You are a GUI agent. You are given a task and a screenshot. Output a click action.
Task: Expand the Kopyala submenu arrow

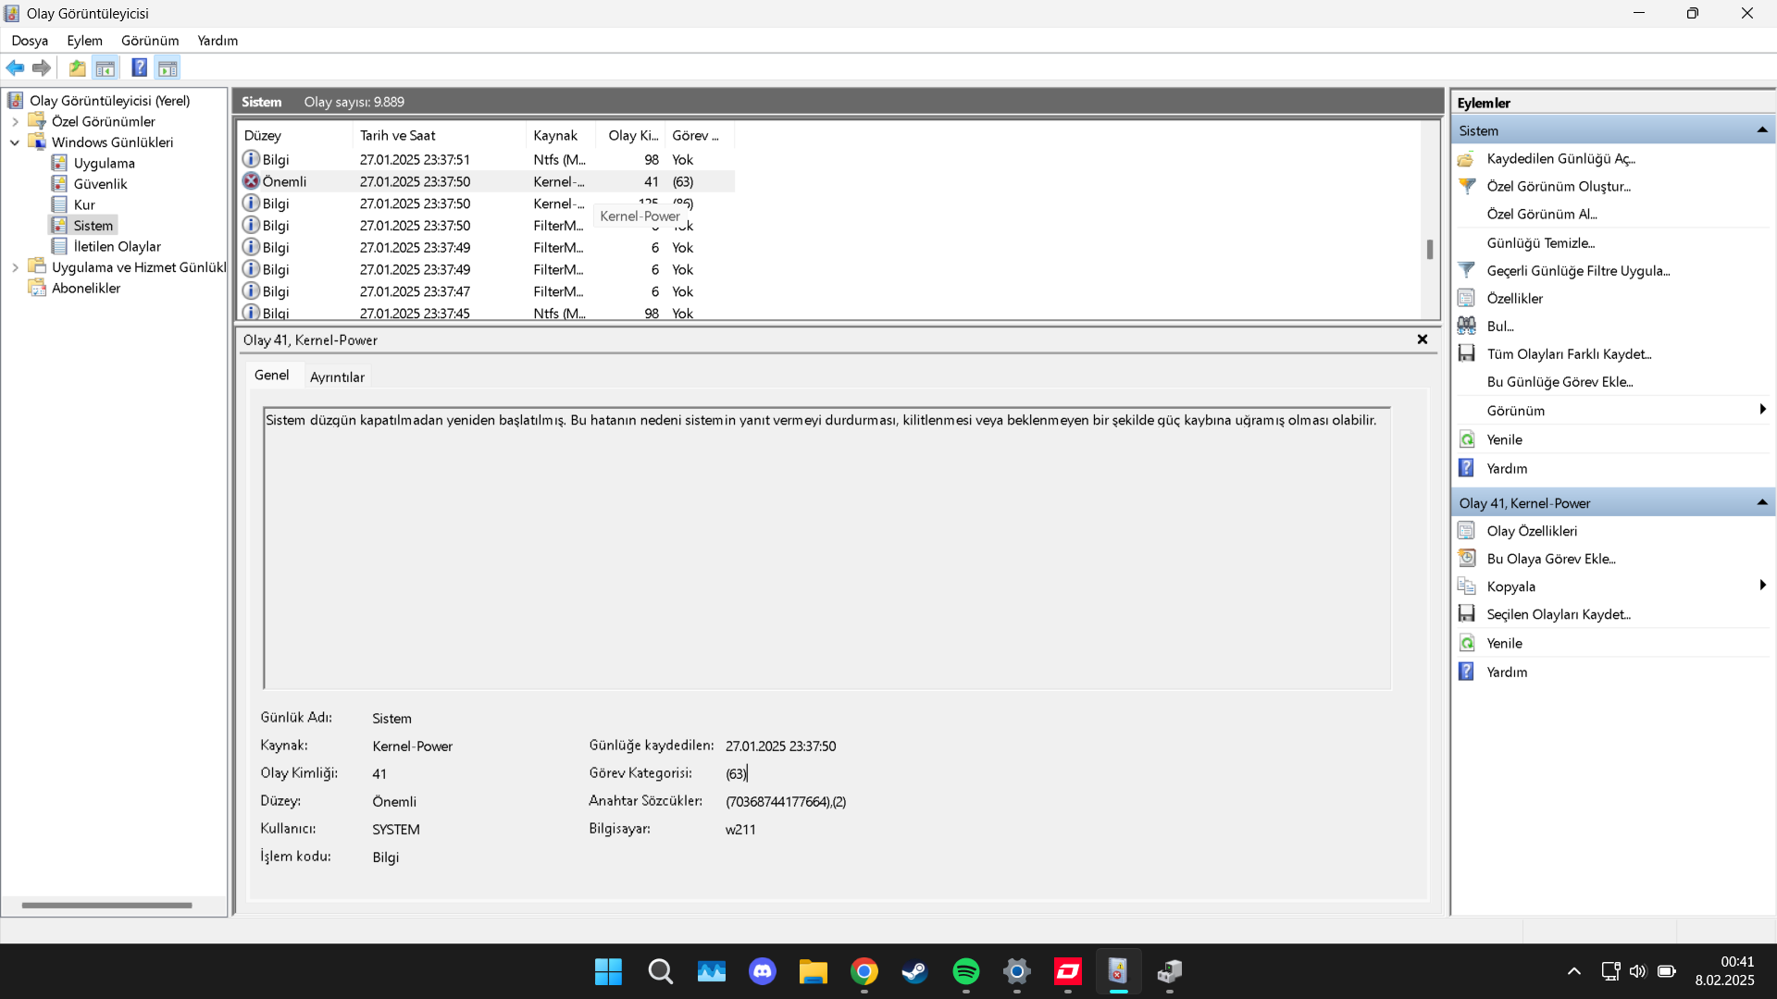[1762, 586]
